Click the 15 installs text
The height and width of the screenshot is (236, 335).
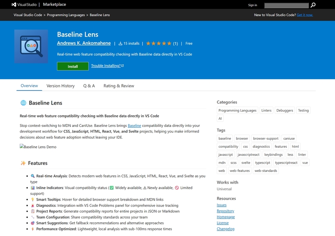tap(131, 43)
